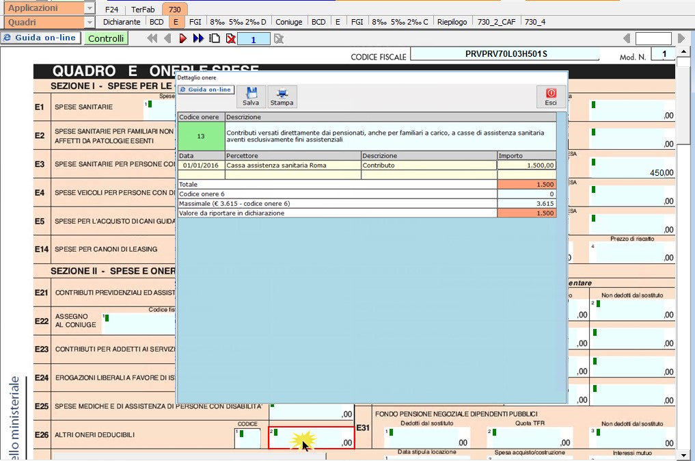Open the Dichiarante tab
695x461 pixels.
pyautogui.click(x=122, y=22)
